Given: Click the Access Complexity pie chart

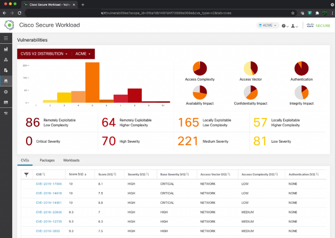Looking at the screenshot, I should tap(199, 69).
